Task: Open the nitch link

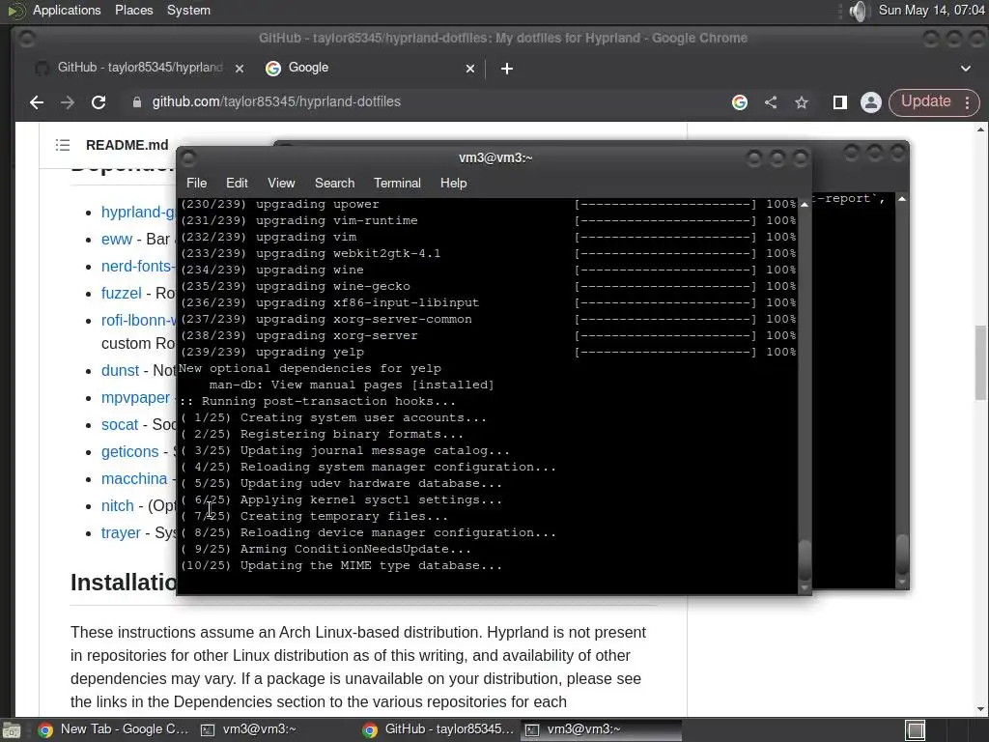Action: 117,506
